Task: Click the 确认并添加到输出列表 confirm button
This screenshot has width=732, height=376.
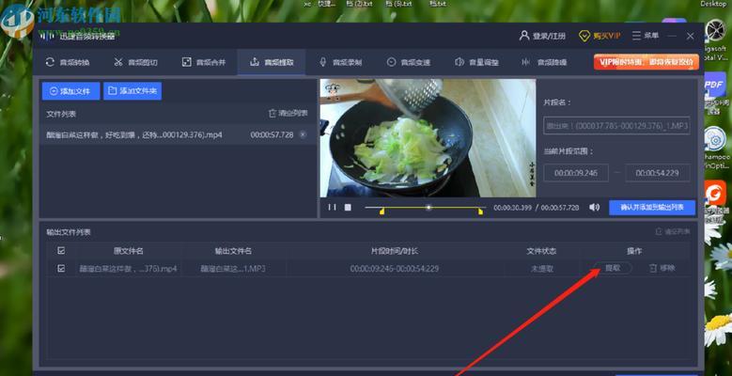Action: pos(652,208)
